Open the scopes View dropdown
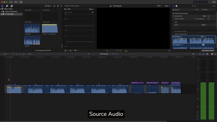217x122 pixels. point(91,9)
